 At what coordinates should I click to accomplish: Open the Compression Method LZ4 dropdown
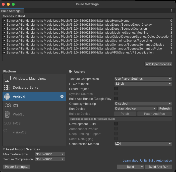pyautogui.click(x=143, y=144)
